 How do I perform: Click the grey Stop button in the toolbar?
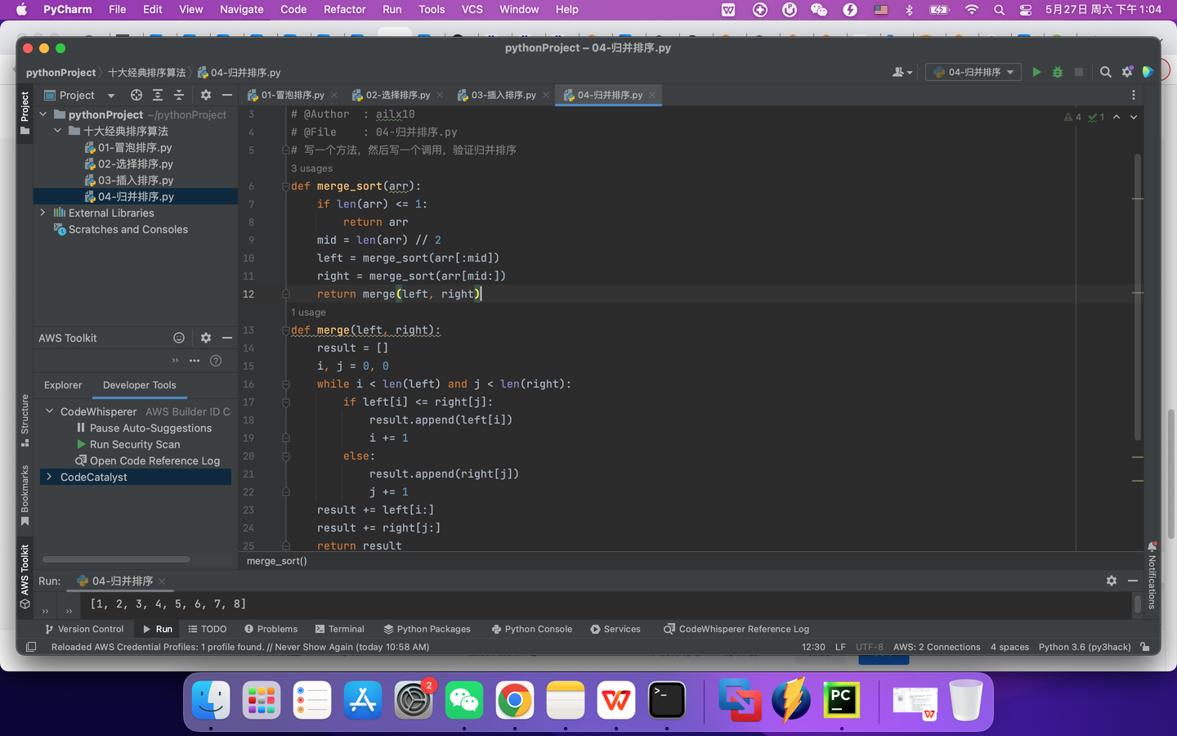point(1079,72)
